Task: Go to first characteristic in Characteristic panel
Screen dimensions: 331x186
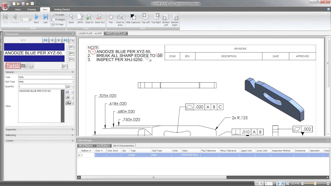Action: tap(45, 40)
